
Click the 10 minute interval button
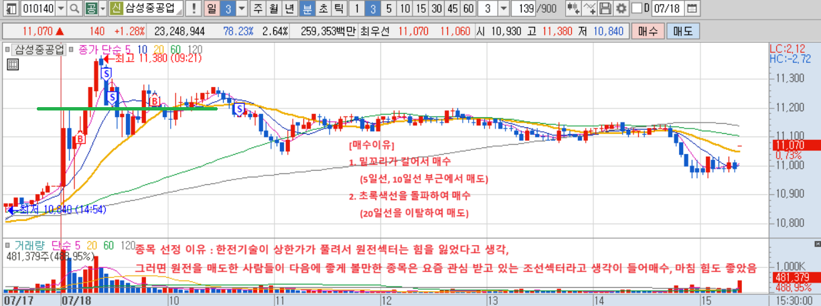click(403, 9)
